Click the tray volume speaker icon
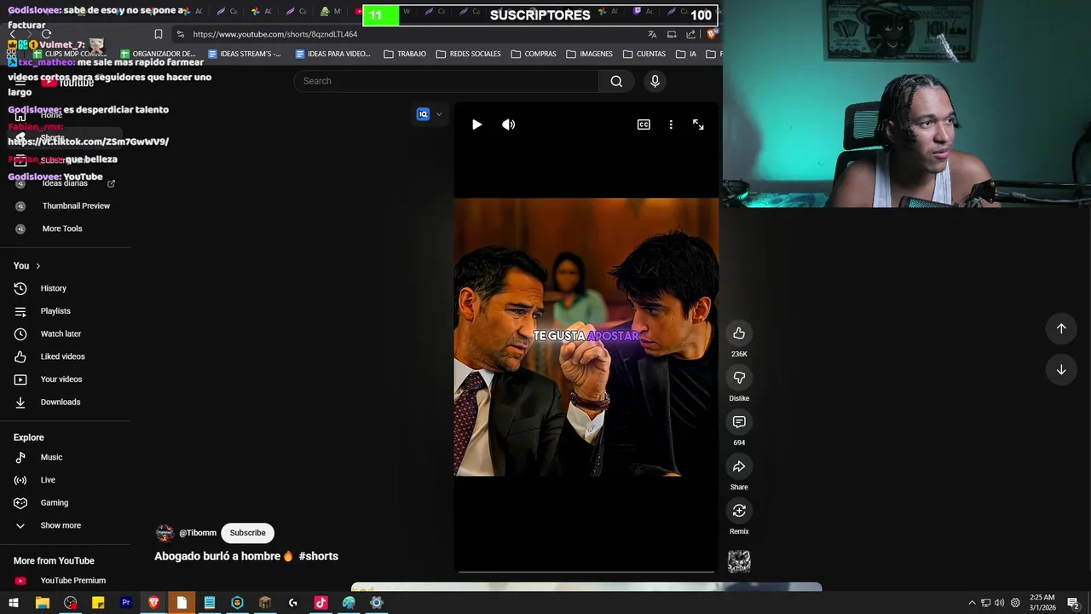The width and height of the screenshot is (1091, 614). point(999,603)
